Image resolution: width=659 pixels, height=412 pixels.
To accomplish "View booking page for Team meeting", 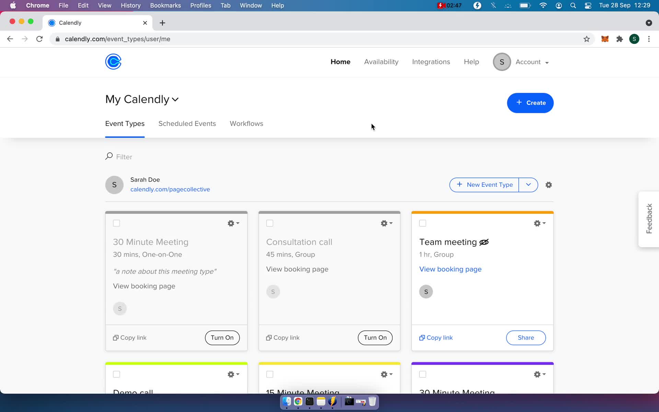I will tap(450, 269).
